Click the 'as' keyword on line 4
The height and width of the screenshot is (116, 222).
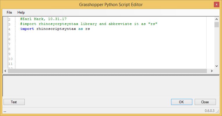(81, 29)
